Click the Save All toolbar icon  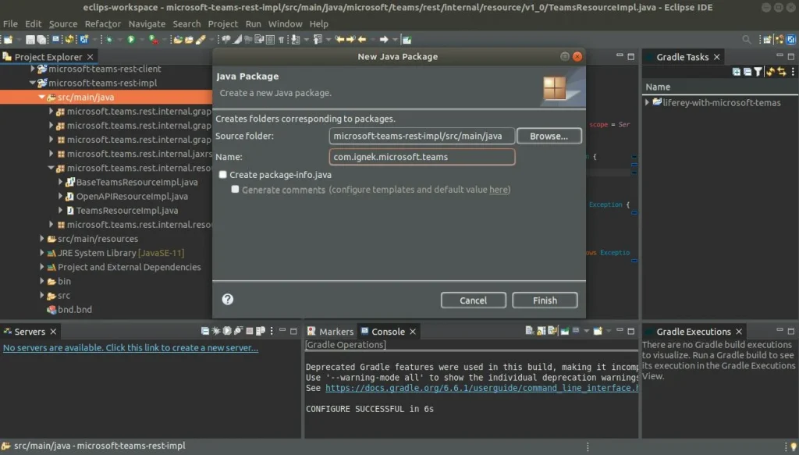tap(42, 39)
